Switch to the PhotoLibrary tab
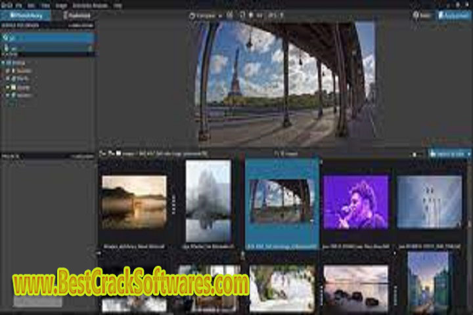The height and width of the screenshot is (315, 473). 26,15
